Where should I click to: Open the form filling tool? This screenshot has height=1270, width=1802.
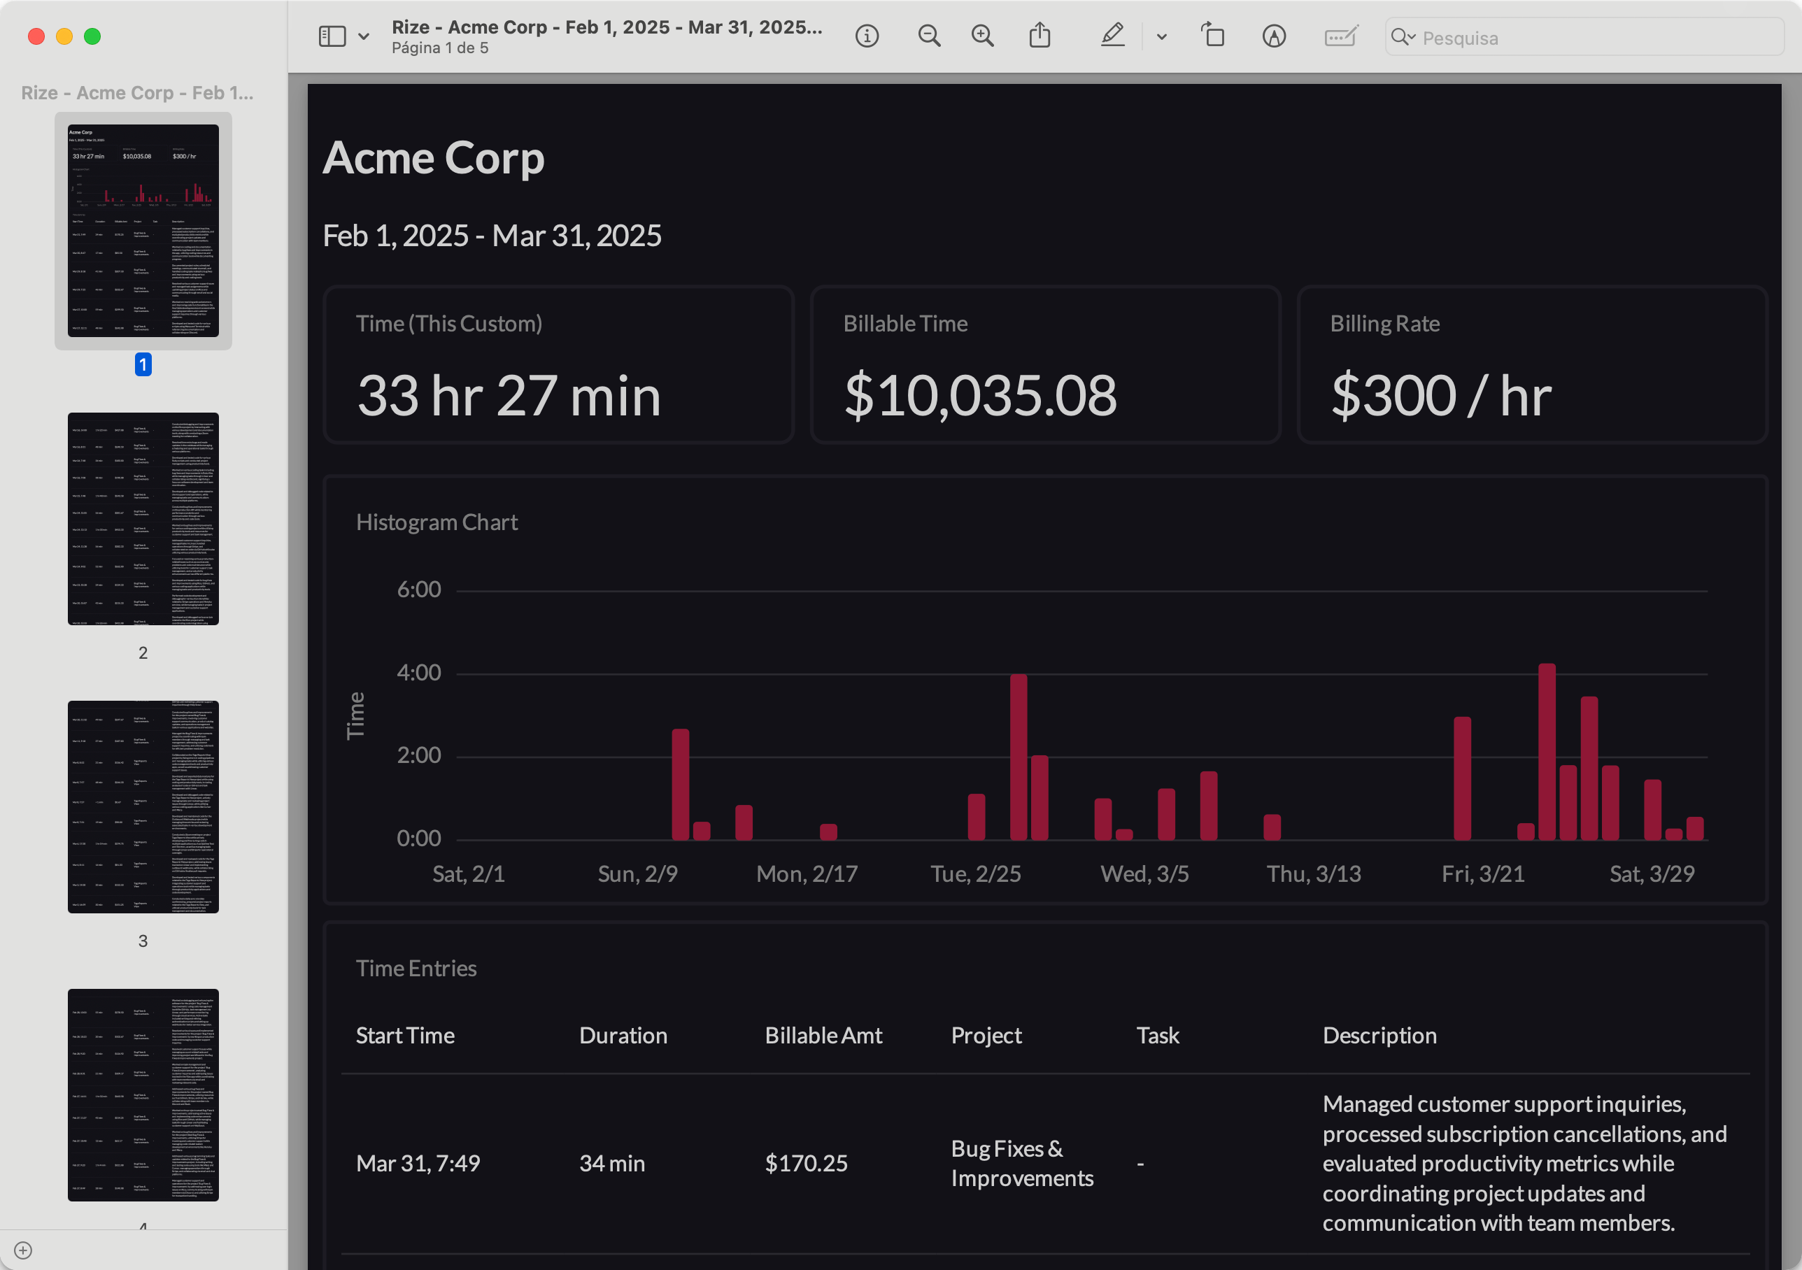tap(1341, 36)
